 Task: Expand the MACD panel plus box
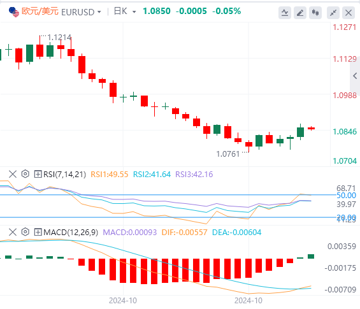38,232
